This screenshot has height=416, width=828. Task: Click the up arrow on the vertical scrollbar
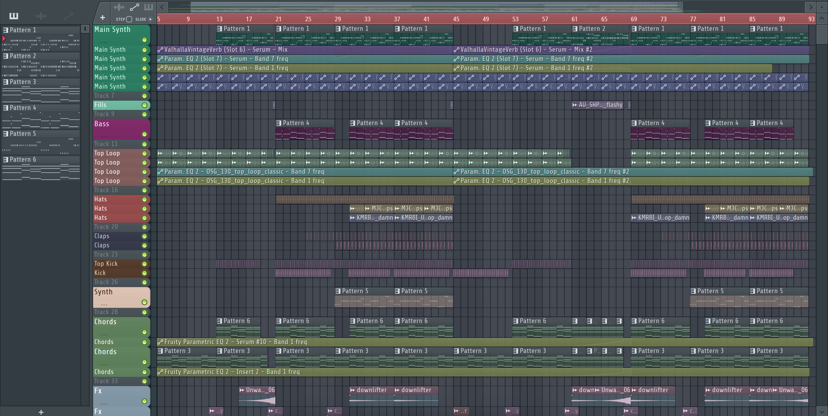[822, 19]
